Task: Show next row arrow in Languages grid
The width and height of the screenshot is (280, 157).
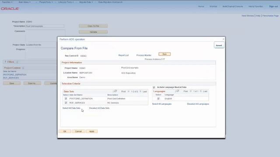Action: [x=201, y=91]
